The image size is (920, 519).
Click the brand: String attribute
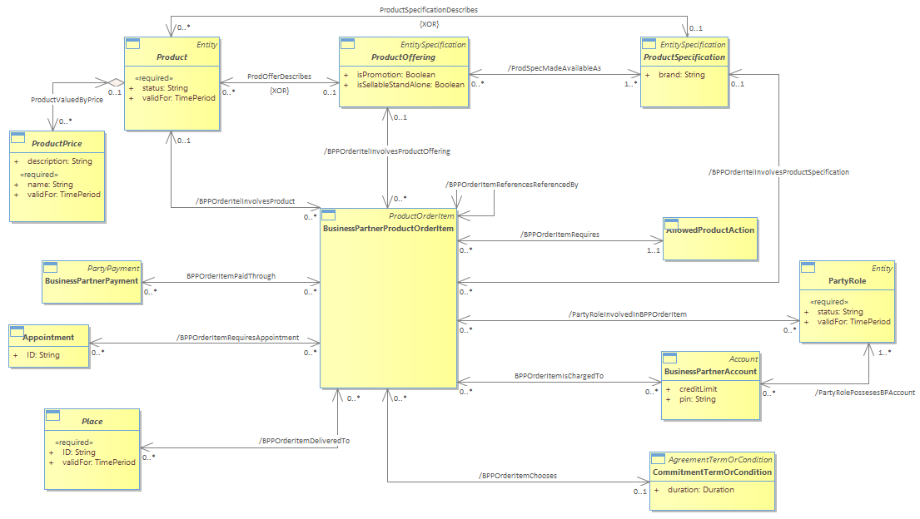681,75
